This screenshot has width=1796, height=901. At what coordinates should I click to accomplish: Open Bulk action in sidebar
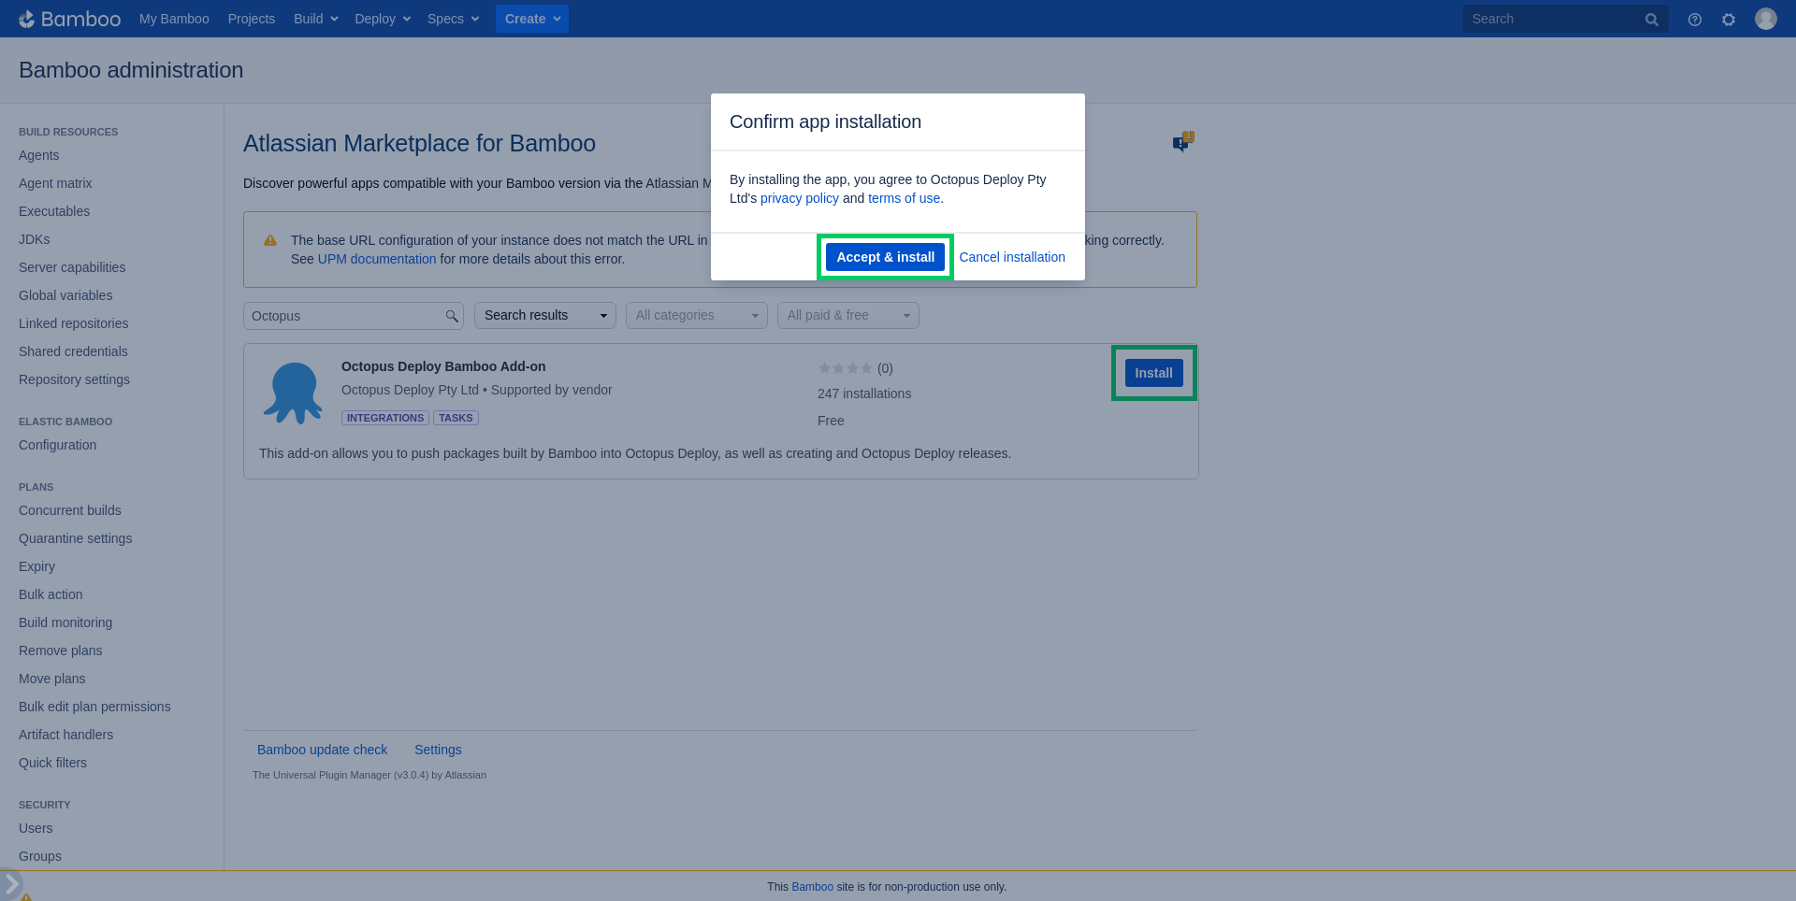[51, 594]
